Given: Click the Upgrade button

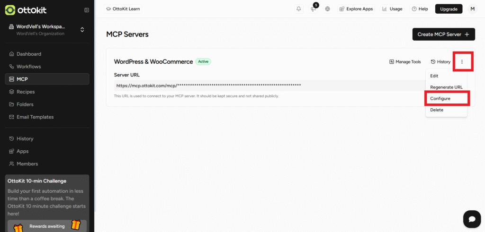Looking at the screenshot, I should [449, 9].
